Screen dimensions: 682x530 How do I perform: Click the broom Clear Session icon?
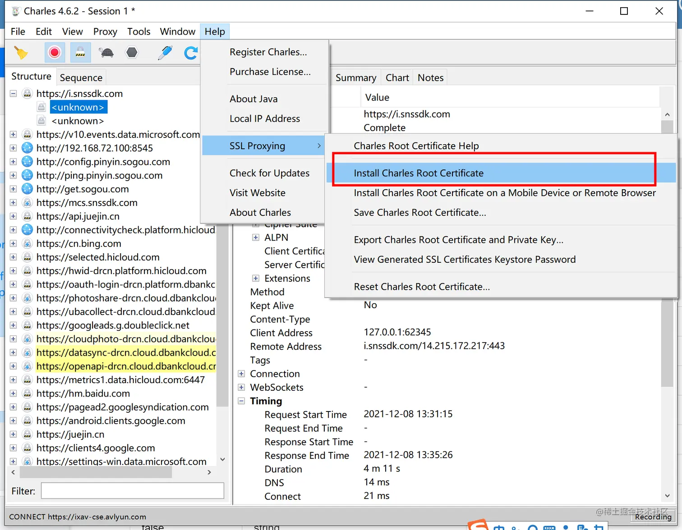click(x=21, y=53)
